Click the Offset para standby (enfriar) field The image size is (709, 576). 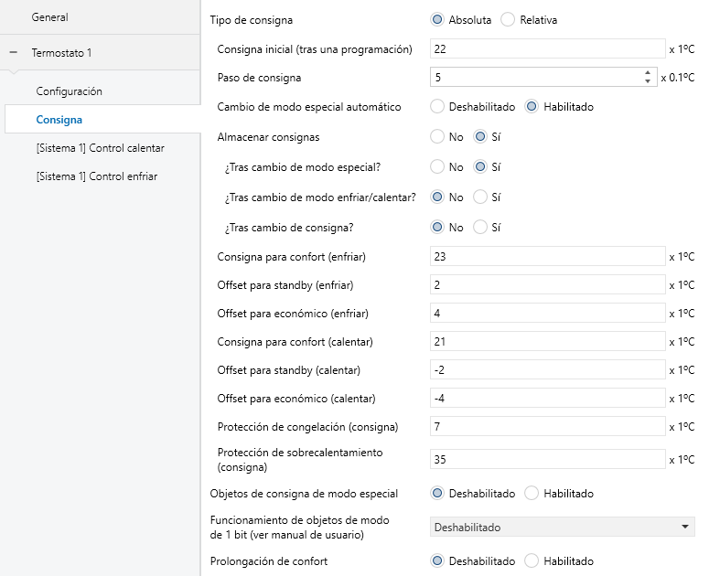pos(548,284)
